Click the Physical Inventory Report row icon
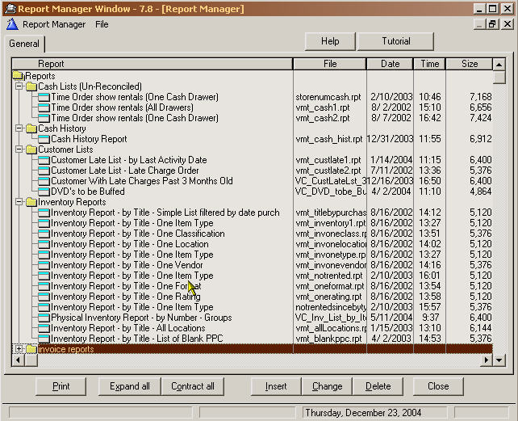Image resolution: width=518 pixels, height=421 pixels. (44, 318)
